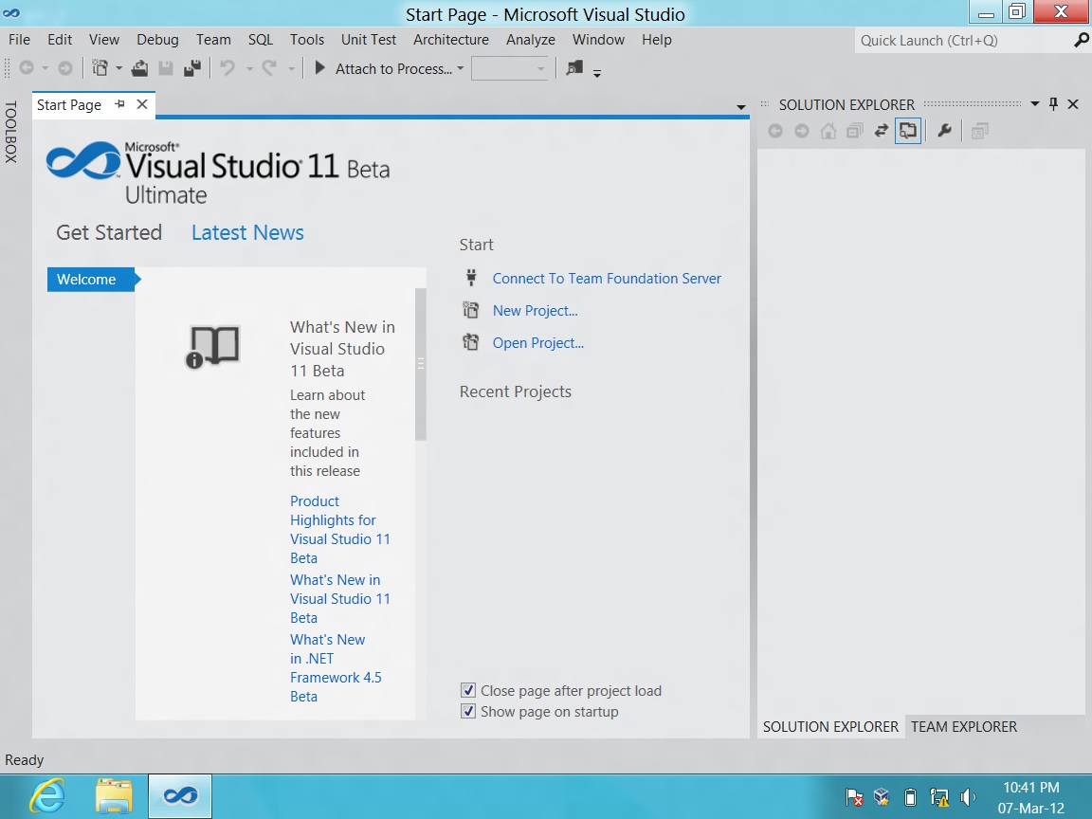Click the Preview Selected Items icon
The image size is (1092, 819).
(980, 131)
